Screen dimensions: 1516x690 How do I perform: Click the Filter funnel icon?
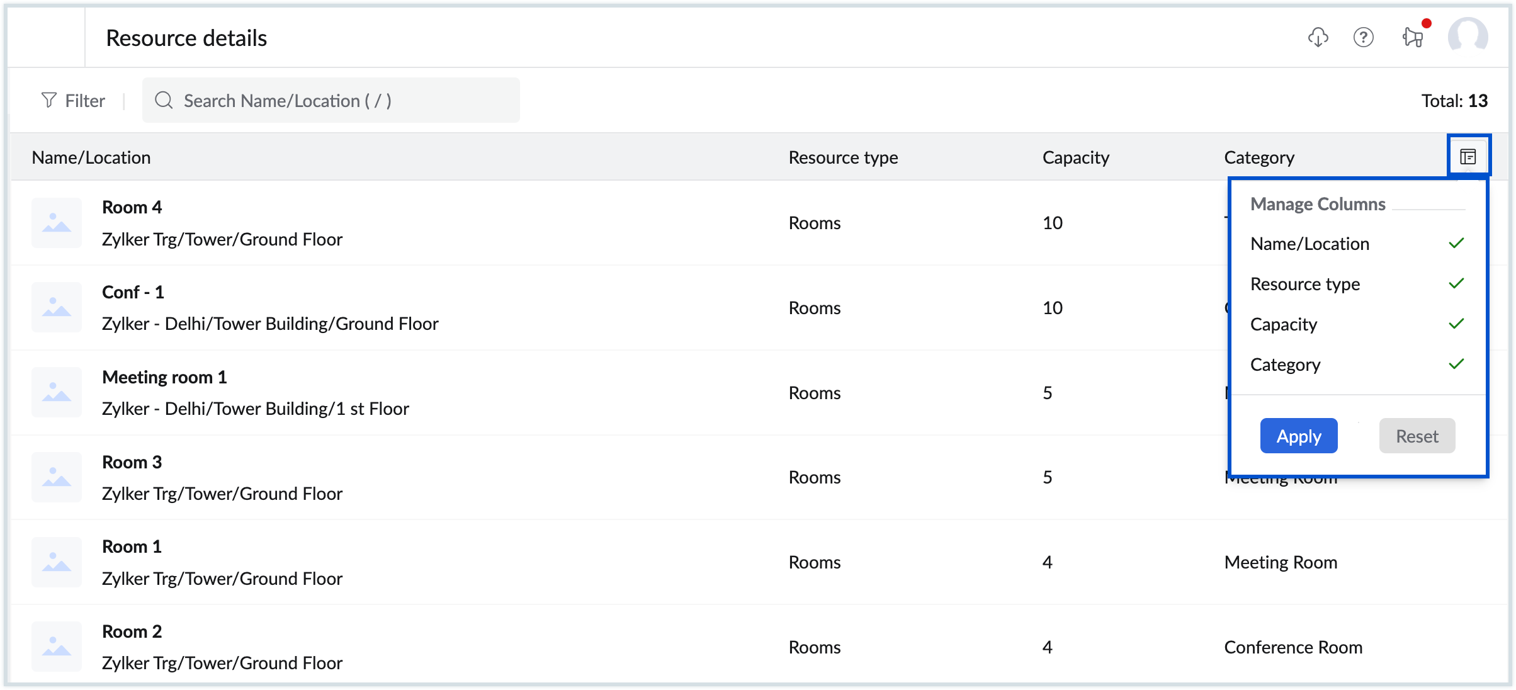coord(49,100)
